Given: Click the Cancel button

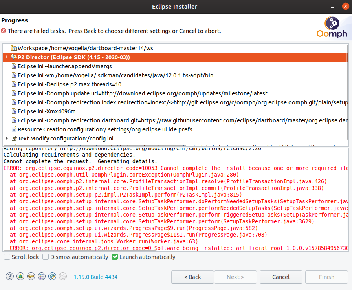Looking at the screenshot, I should [x=281, y=277].
